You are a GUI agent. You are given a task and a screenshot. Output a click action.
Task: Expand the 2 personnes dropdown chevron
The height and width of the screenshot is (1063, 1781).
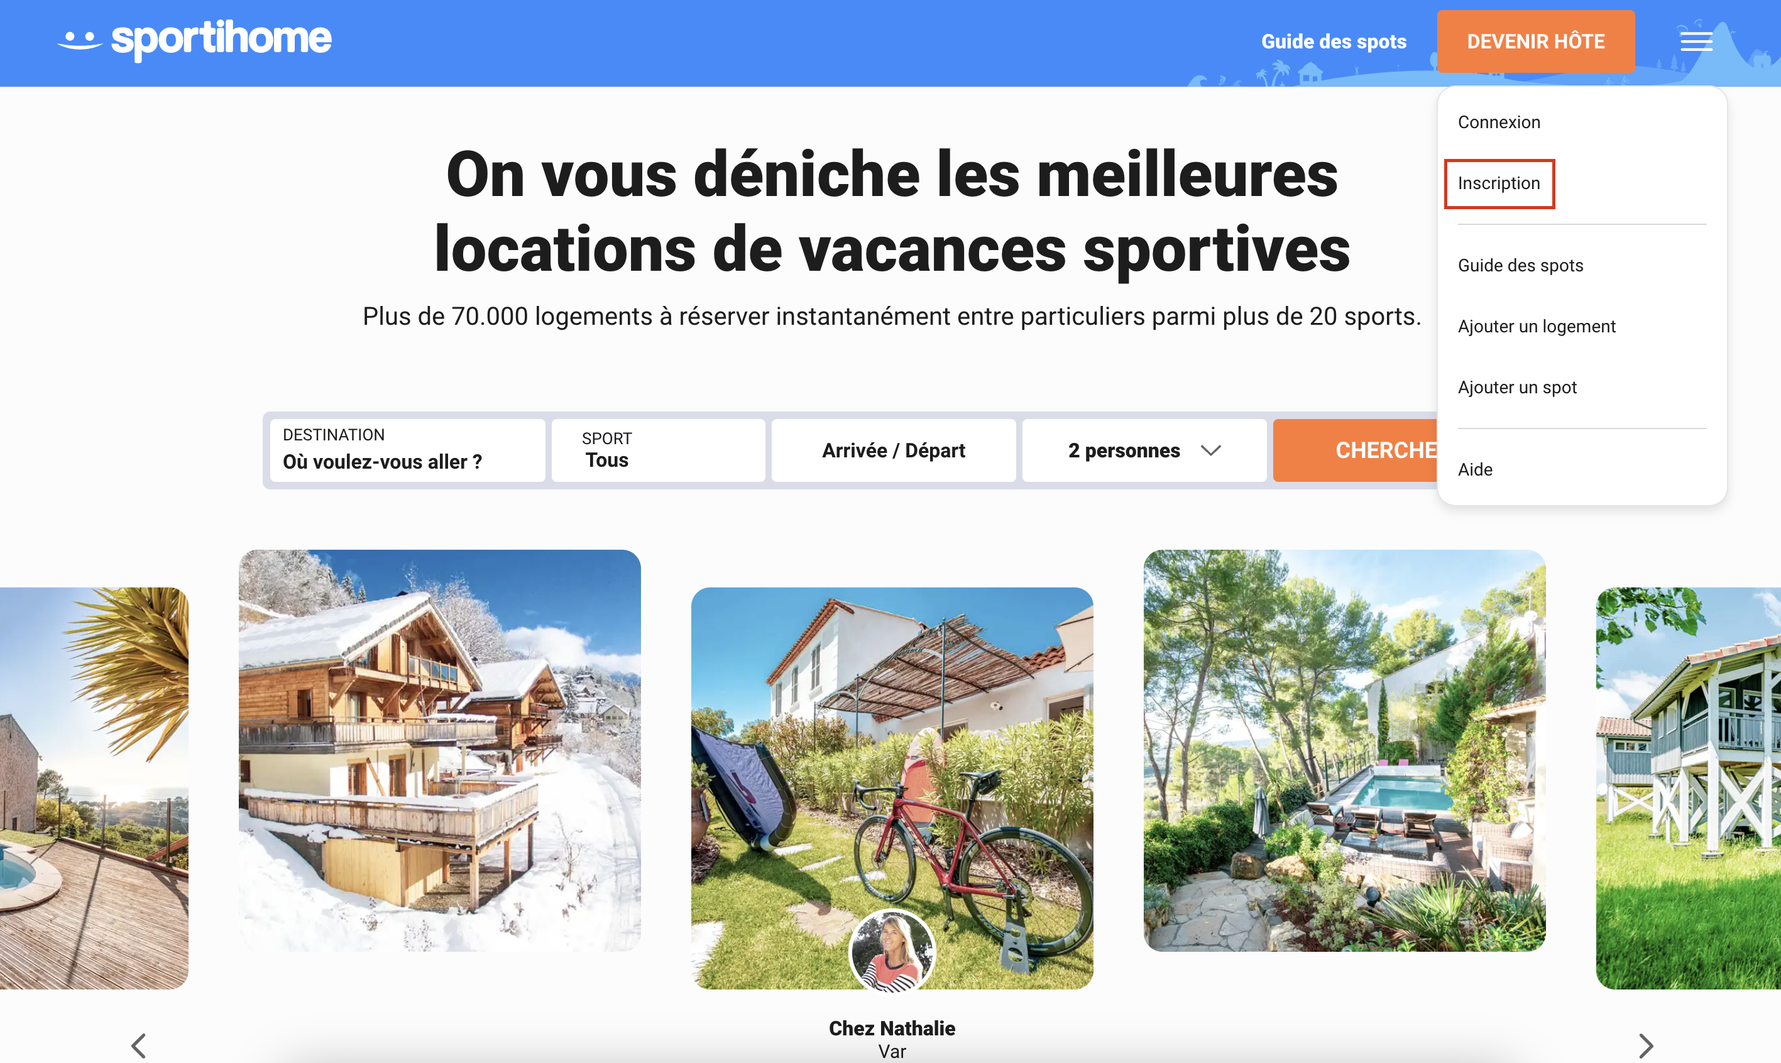click(x=1211, y=450)
